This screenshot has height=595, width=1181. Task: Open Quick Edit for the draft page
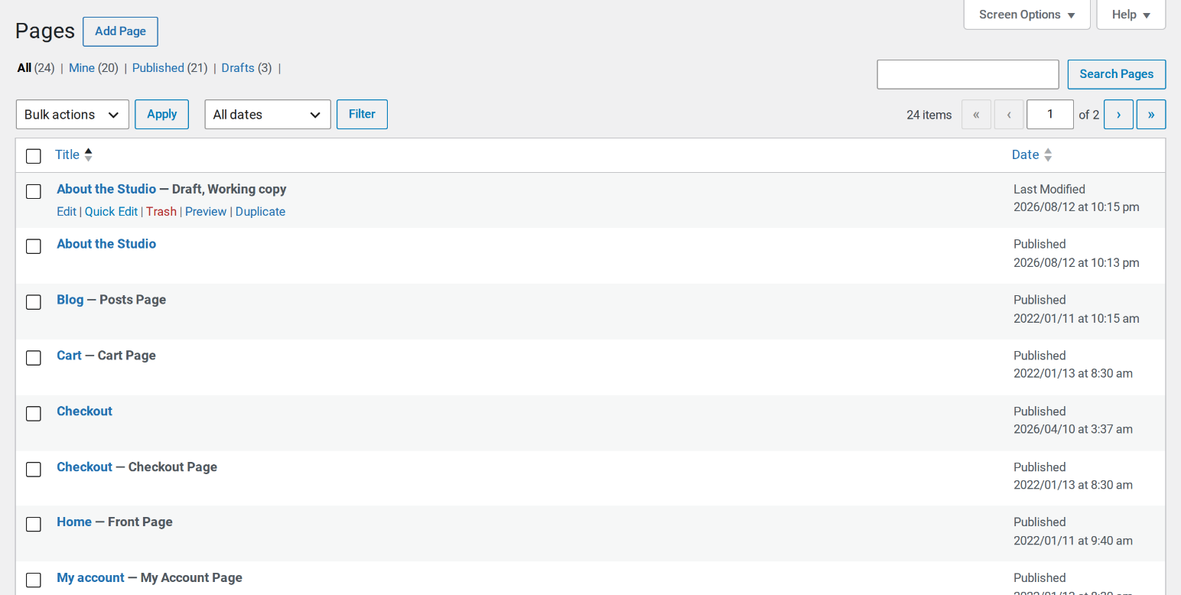point(111,212)
